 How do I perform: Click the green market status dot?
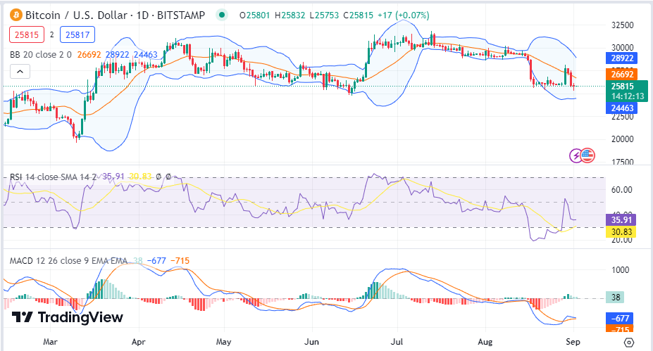click(223, 15)
